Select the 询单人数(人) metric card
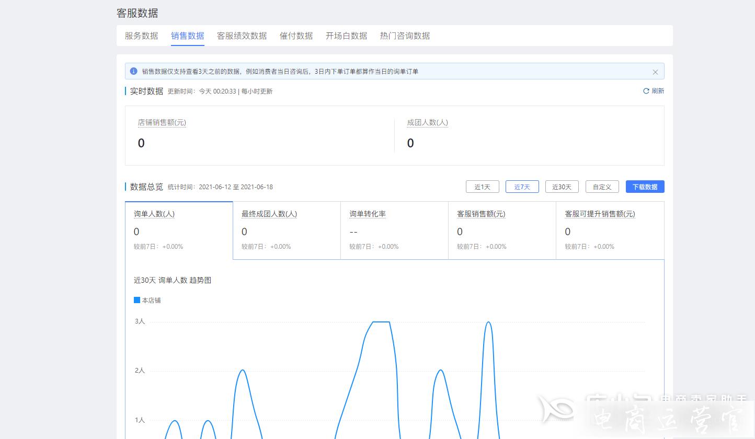755x439 pixels. 179,230
